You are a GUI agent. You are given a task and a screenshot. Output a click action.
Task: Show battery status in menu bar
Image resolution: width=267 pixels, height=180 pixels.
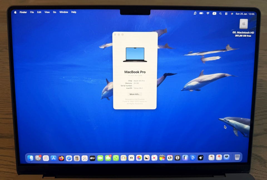click(x=201, y=13)
